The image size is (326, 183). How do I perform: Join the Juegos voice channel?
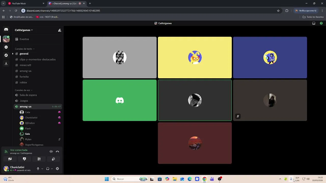tap(38, 101)
